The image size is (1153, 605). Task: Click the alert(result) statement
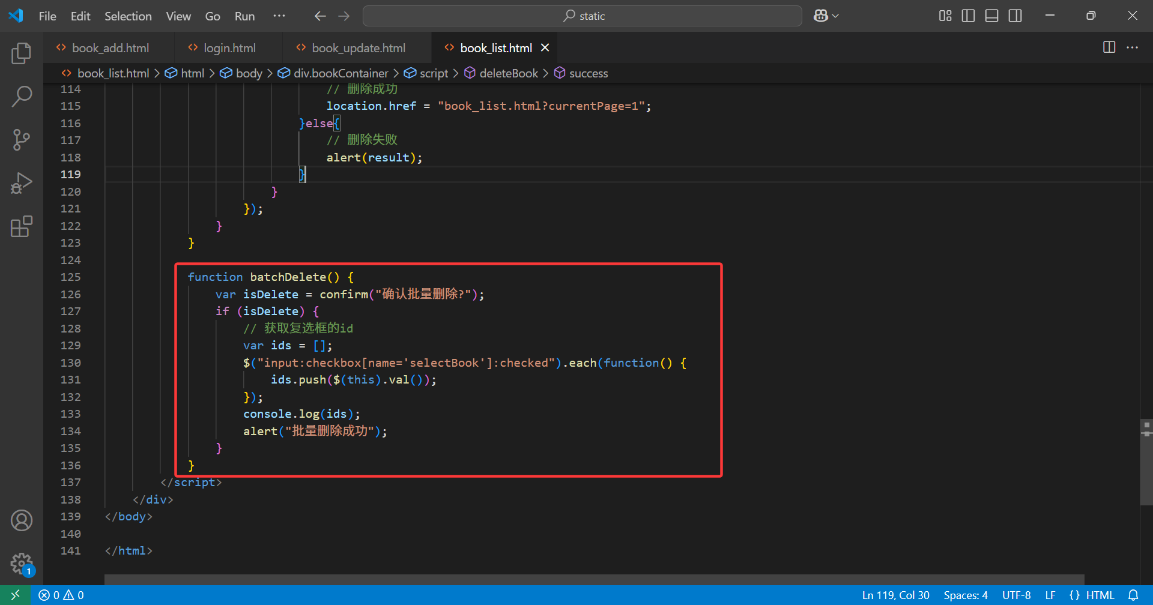coord(374,157)
